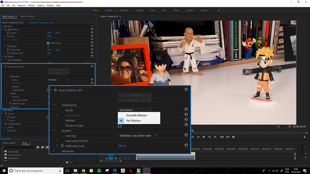
Task: Reset Warp Stabilizer VFX effect in enlarged panel
Action: (186, 90)
